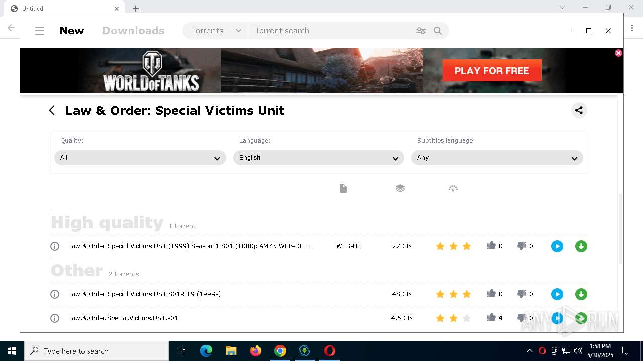This screenshot has width=643, height=361.
Task: Share Law & Order: Special Victims Unit
Action: pyautogui.click(x=579, y=110)
